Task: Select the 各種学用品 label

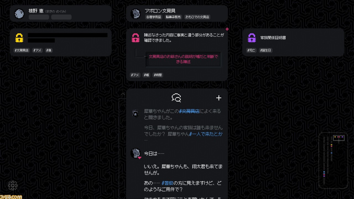Action: point(153,17)
